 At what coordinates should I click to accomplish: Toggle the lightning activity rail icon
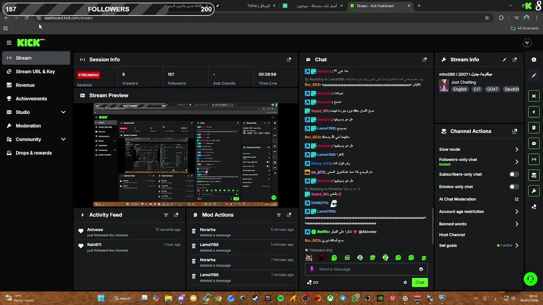click(x=534, y=112)
